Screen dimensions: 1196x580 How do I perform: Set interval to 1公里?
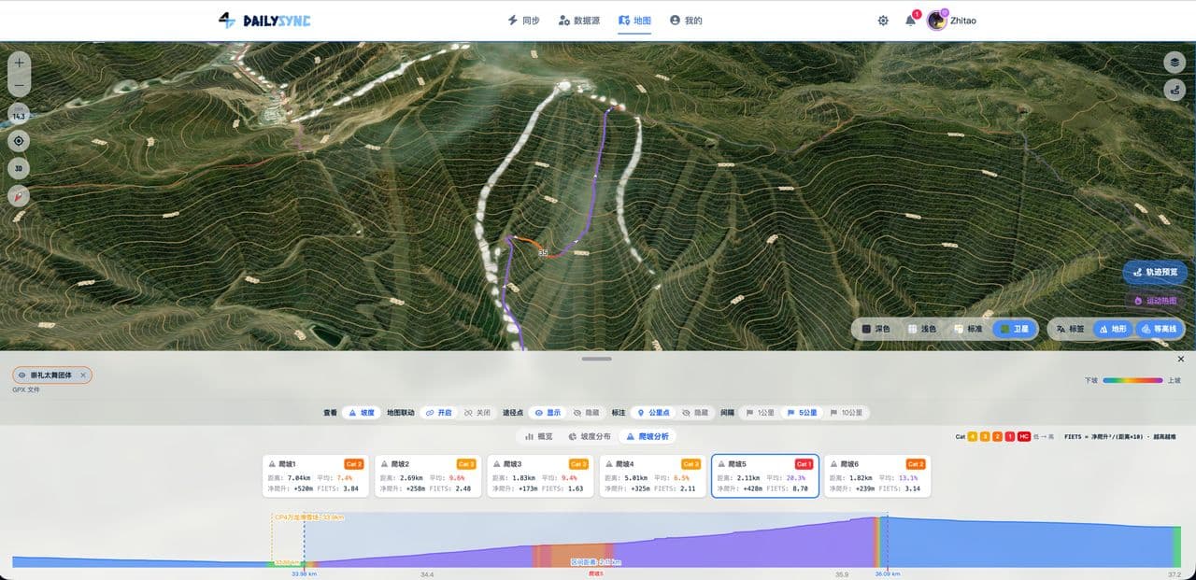(761, 412)
